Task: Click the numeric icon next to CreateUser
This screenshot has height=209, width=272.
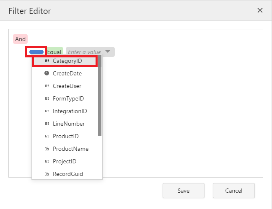Action: 47,86
